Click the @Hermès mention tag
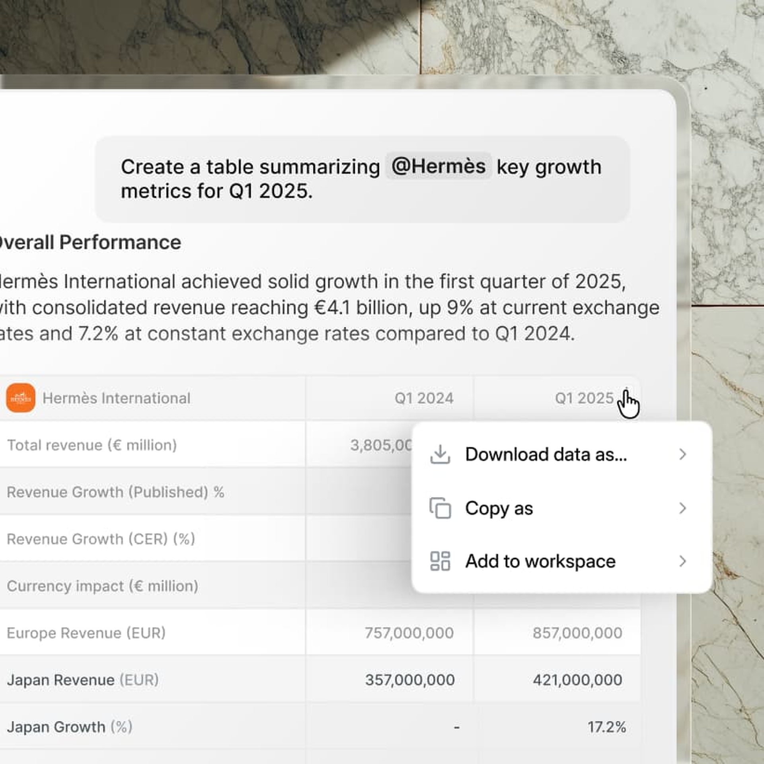 coord(439,166)
